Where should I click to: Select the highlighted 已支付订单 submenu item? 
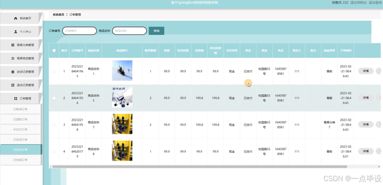[20, 150]
